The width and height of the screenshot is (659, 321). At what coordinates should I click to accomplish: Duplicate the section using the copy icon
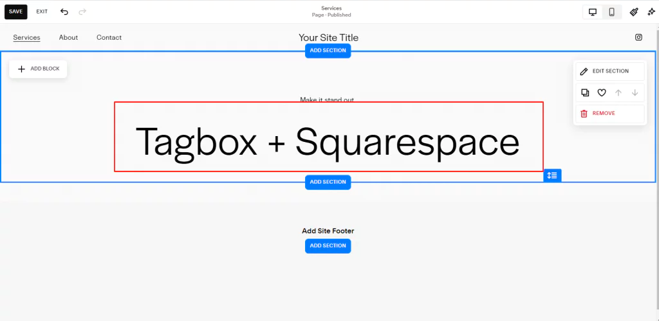pos(585,92)
